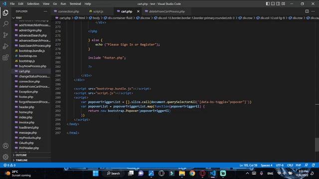Open Customize Layout icon in title bar

[283, 3]
